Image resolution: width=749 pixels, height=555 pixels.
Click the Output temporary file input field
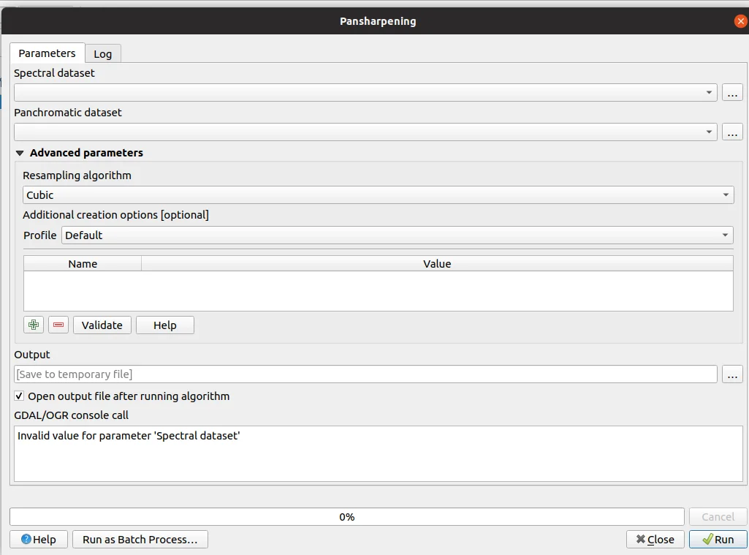(365, 374)
